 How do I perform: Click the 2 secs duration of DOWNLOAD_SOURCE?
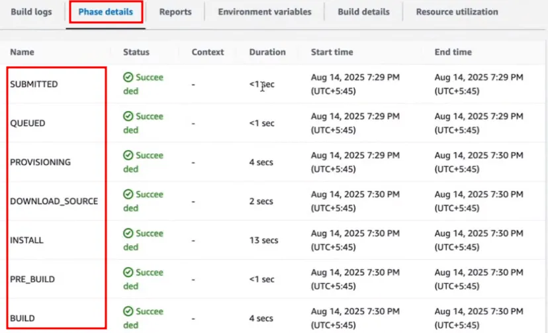[261, 202]
